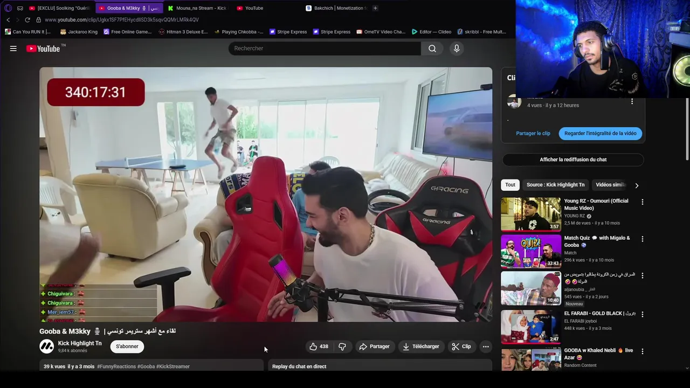The width and height of the screenshot is (690, 388).
Task: Open Match Quiz with Migalo & Gooba thumbnail
Action: (531, 251)
